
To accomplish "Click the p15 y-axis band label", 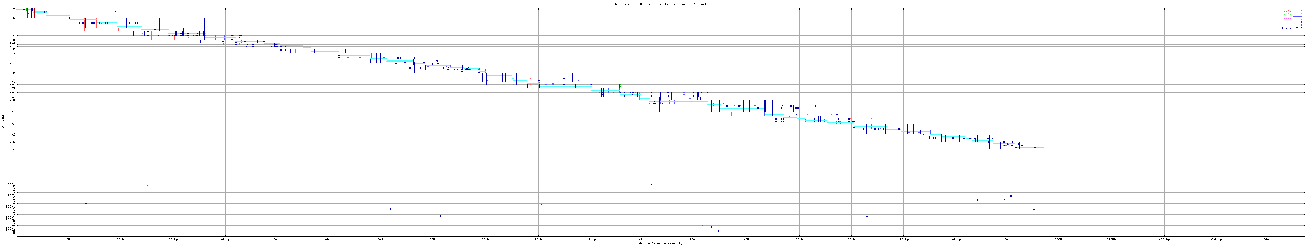I will tap(12, 18).
